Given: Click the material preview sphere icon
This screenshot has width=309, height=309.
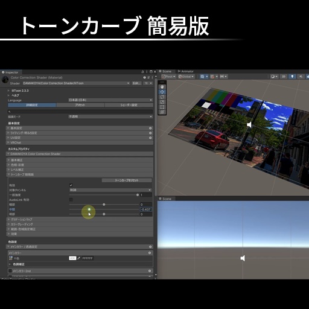Looking at the screenshot, I should 5,80.
